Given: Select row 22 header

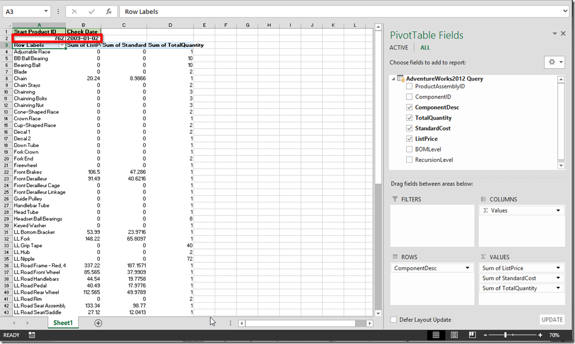Looking at the screenshot, I should point(6,172).
